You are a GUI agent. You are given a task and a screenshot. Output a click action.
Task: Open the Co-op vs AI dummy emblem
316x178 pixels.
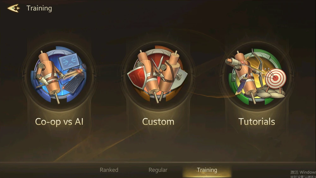coord(59,75)
